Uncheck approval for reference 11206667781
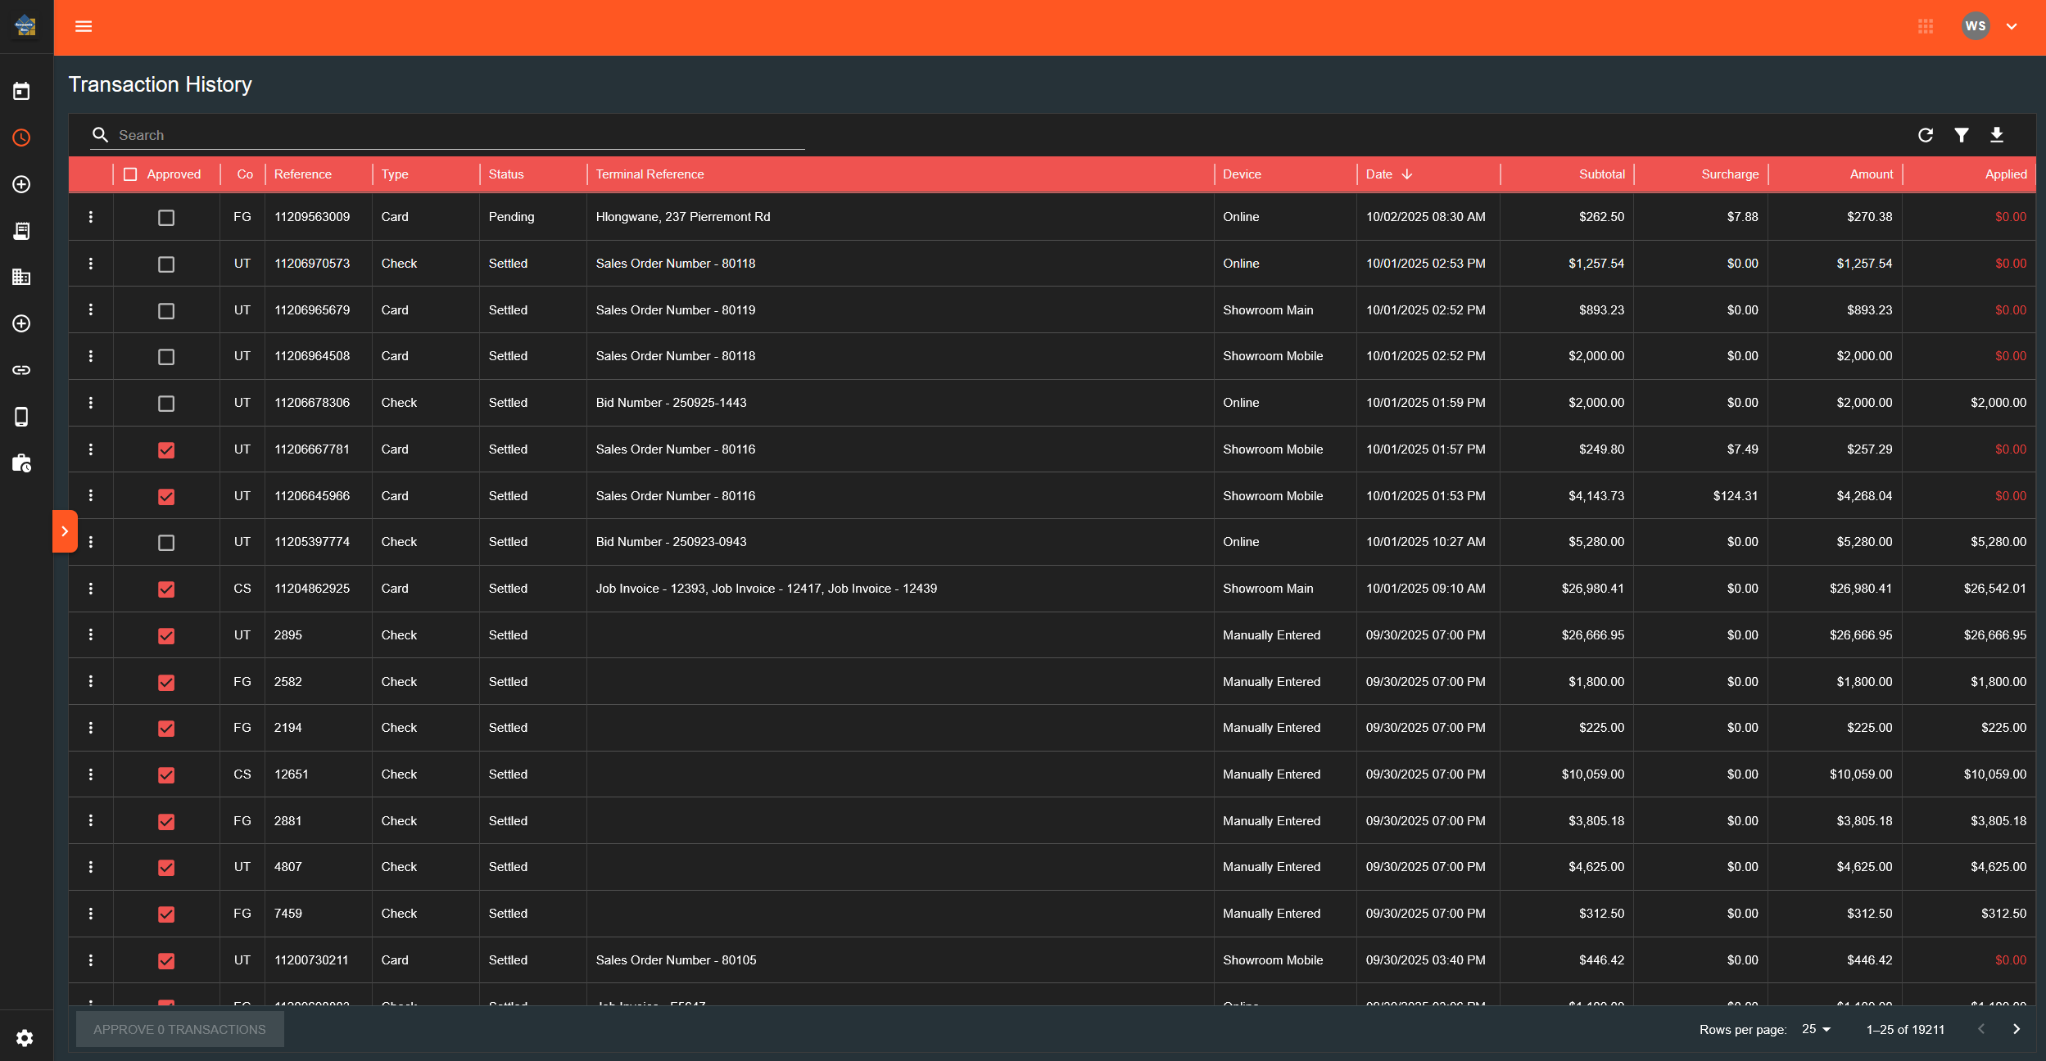 [166, 449]
